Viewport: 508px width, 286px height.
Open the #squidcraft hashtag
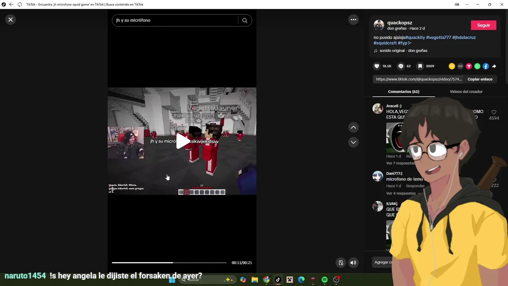coord(385,43)
